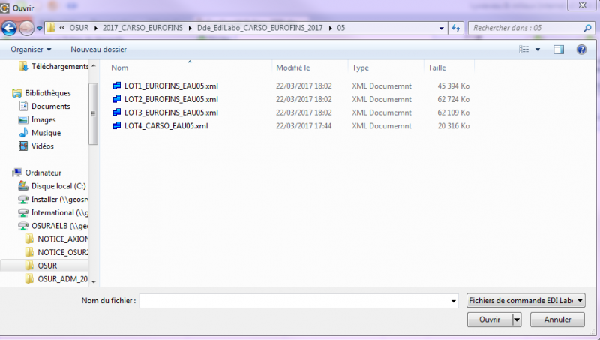This screenshot has width=600, height=340.
Task: Click the Nom du fichier input field
Action: coord(296,301)
